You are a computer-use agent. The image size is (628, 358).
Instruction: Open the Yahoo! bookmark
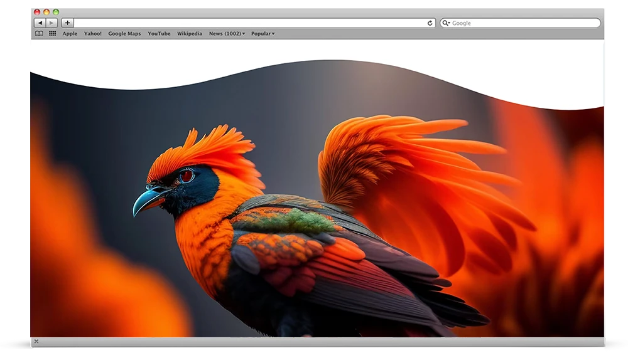pyautogui.click(x=92, y=34)
